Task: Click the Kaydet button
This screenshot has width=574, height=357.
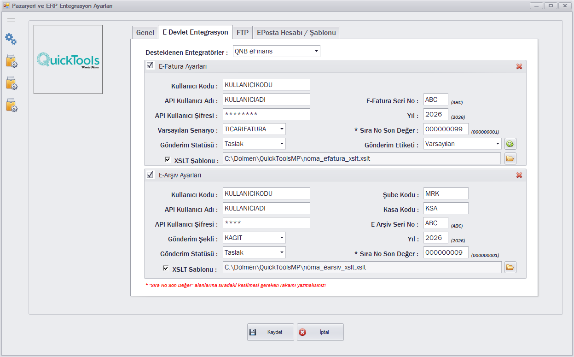Action: coord(271,332)
